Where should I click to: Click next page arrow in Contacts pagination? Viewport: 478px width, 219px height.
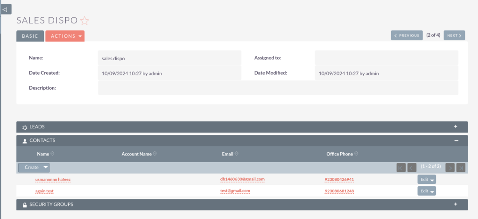450,168
